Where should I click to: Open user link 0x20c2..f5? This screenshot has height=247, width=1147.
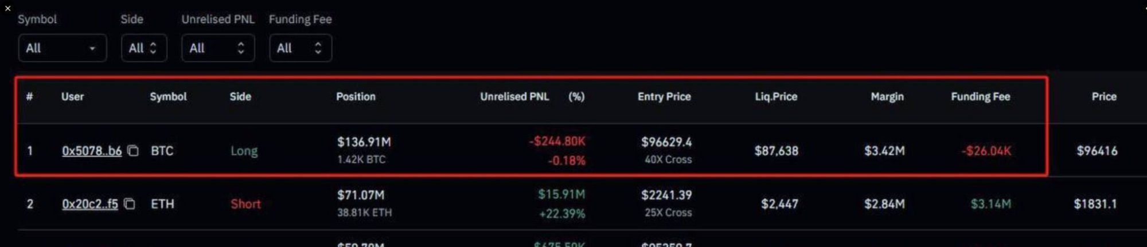pos(90,204)
